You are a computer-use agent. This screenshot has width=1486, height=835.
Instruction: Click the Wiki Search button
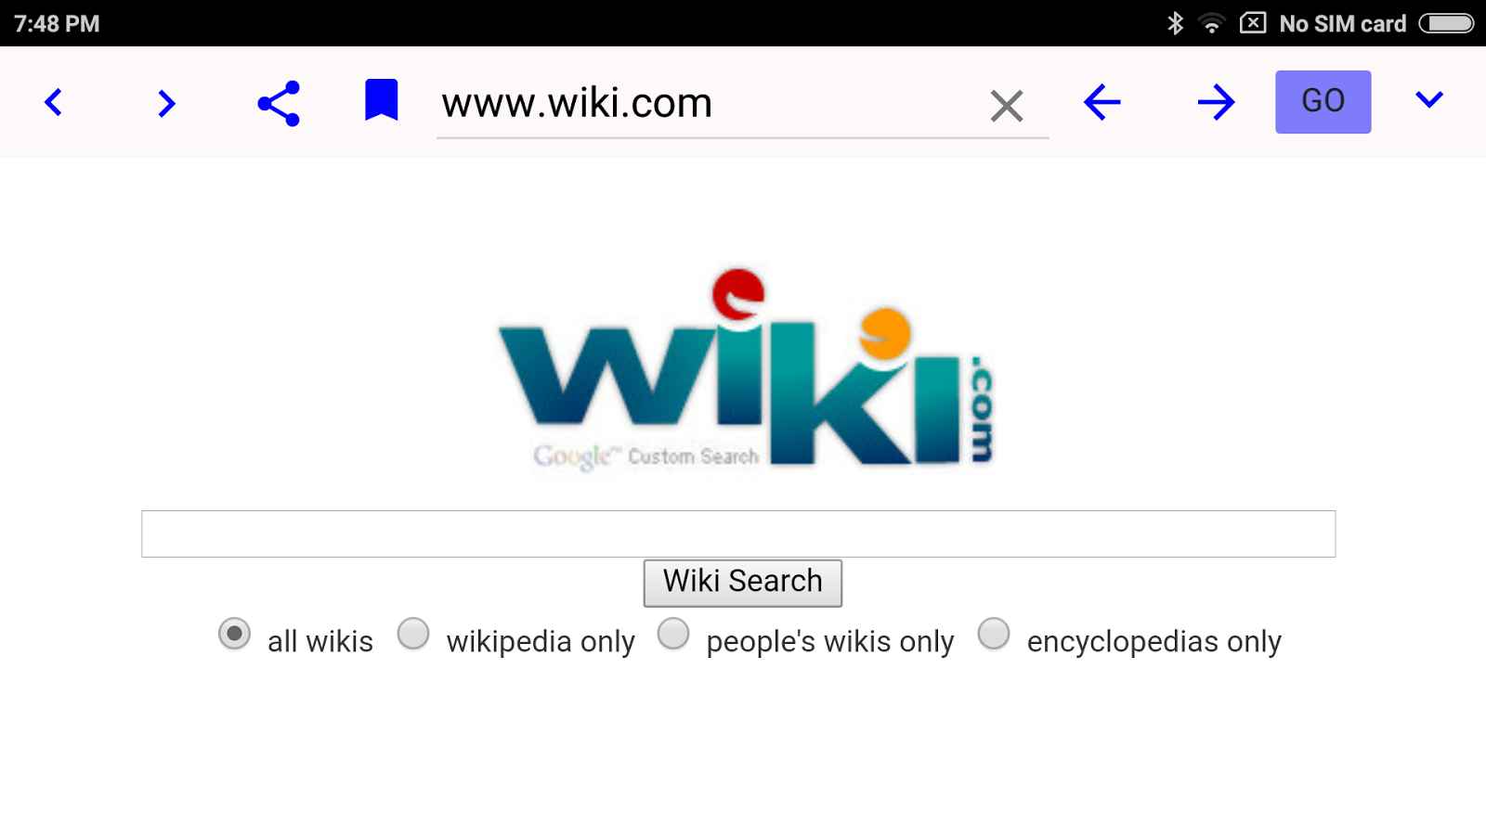(743, 583)
